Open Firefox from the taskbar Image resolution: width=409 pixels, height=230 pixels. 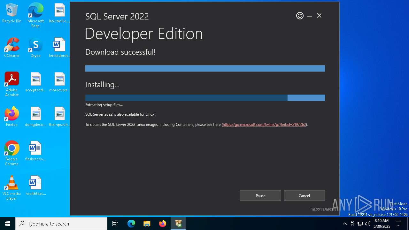pos(163,224)
